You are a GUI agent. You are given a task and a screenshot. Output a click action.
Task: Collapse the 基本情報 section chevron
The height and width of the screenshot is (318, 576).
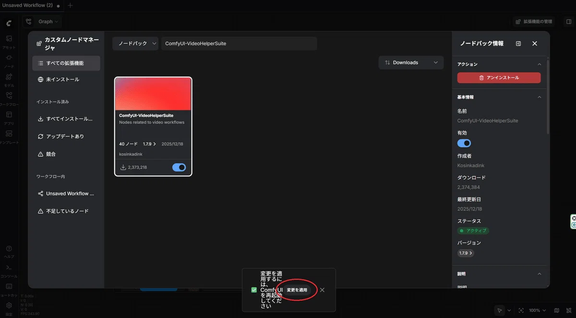tap(539, 97)
